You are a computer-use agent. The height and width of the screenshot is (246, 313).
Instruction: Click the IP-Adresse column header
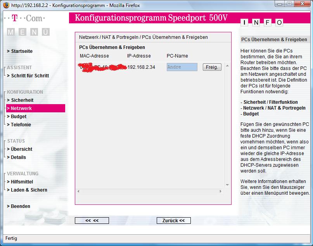click(139, 56)
